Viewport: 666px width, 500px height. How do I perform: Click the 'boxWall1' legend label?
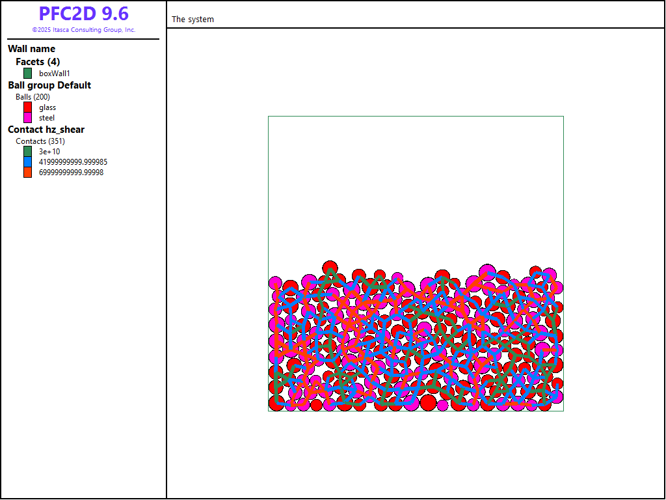(x=55, y=74)
